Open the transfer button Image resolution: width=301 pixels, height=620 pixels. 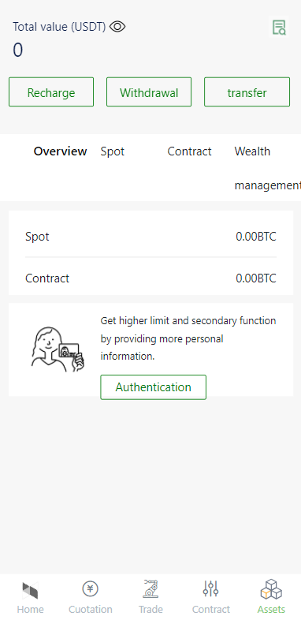pos(247,92)
